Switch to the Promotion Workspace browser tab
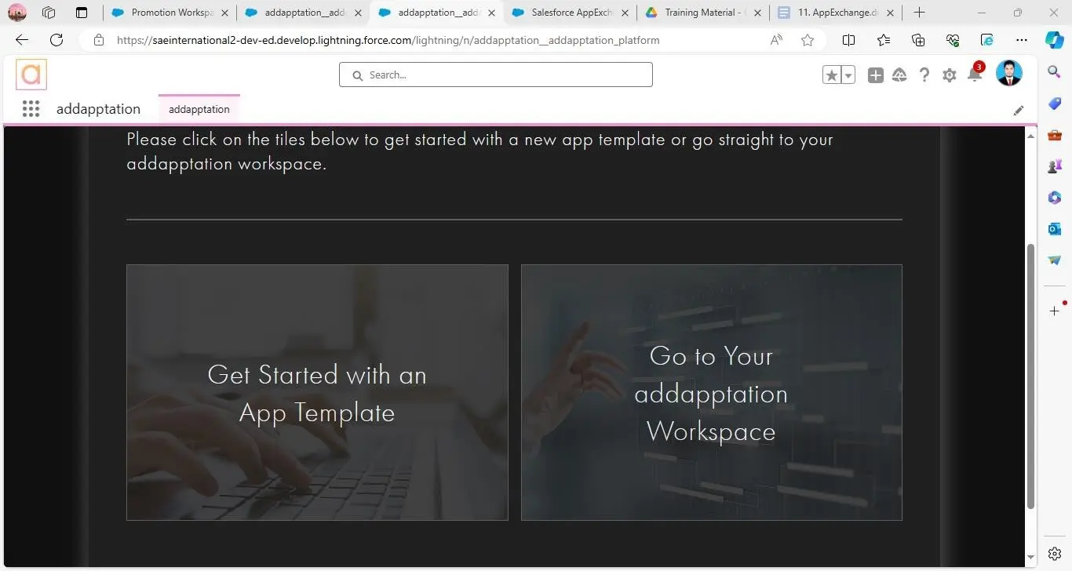 click(171, 13)
